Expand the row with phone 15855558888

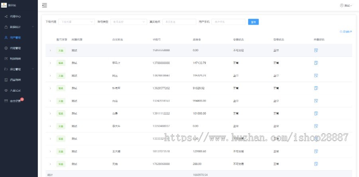point(50,50)
